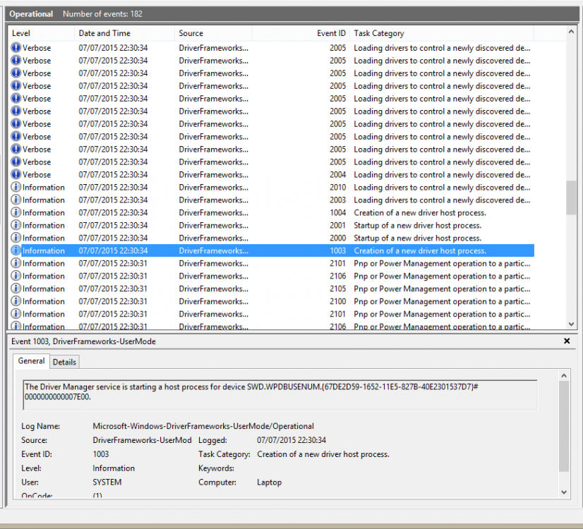Screen dimensions: 583x529
Task: Click the Information icon for event 2105
Action: click(16, 289)
